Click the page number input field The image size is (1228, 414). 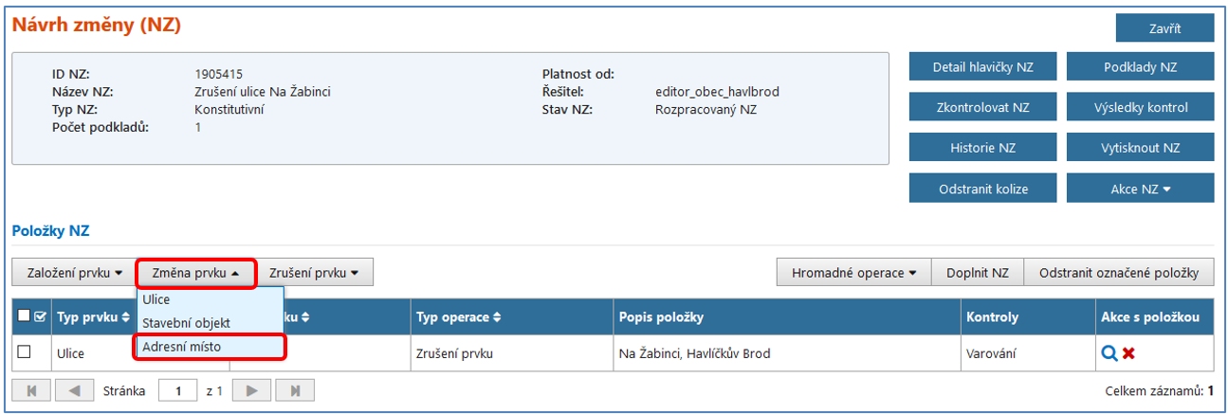click(178, 390)
